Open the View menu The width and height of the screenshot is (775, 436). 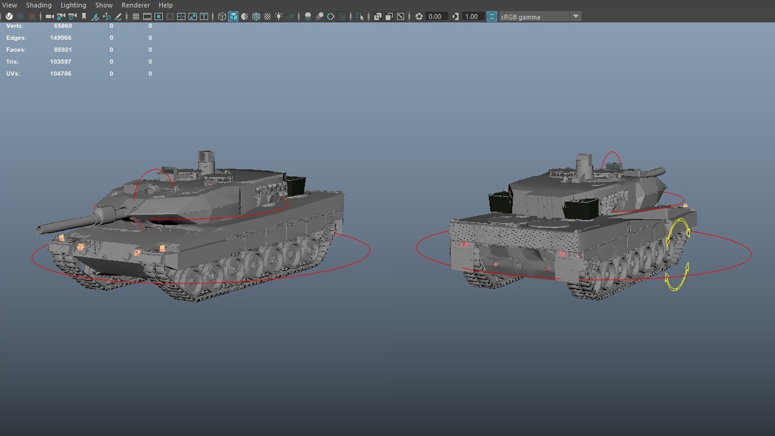[10, 5]
